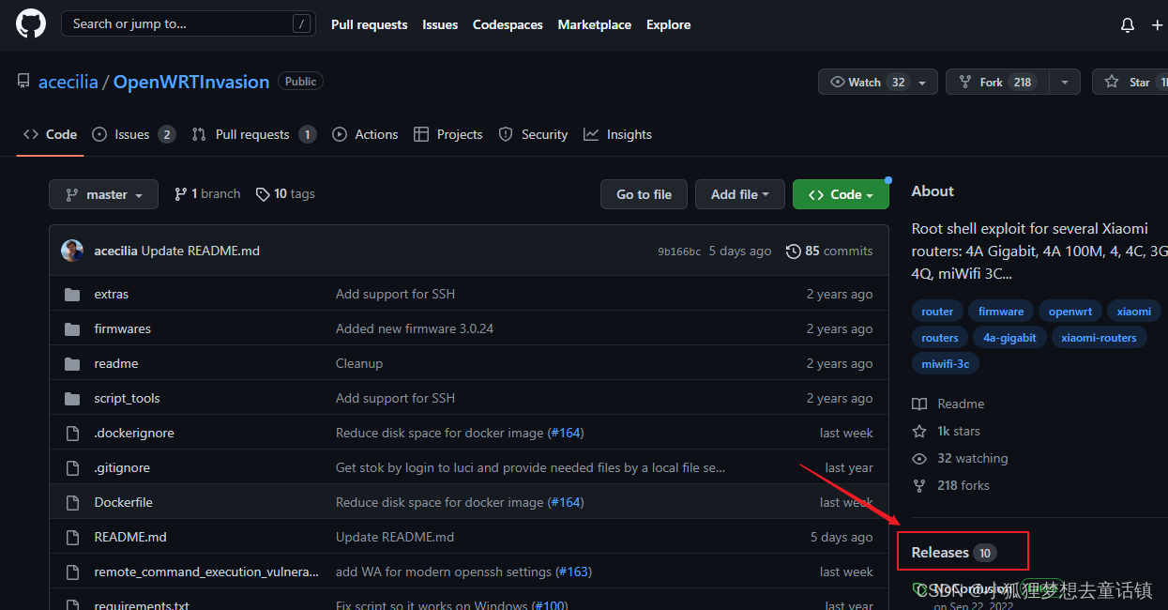Click the Readme book icon in About

(919, 404)
